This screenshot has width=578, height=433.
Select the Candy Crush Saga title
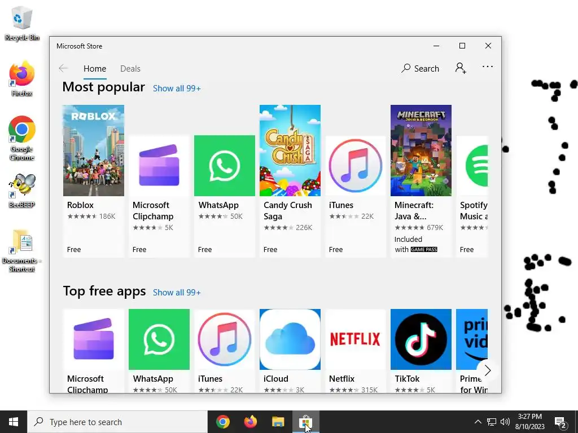(x=287, y=211)
